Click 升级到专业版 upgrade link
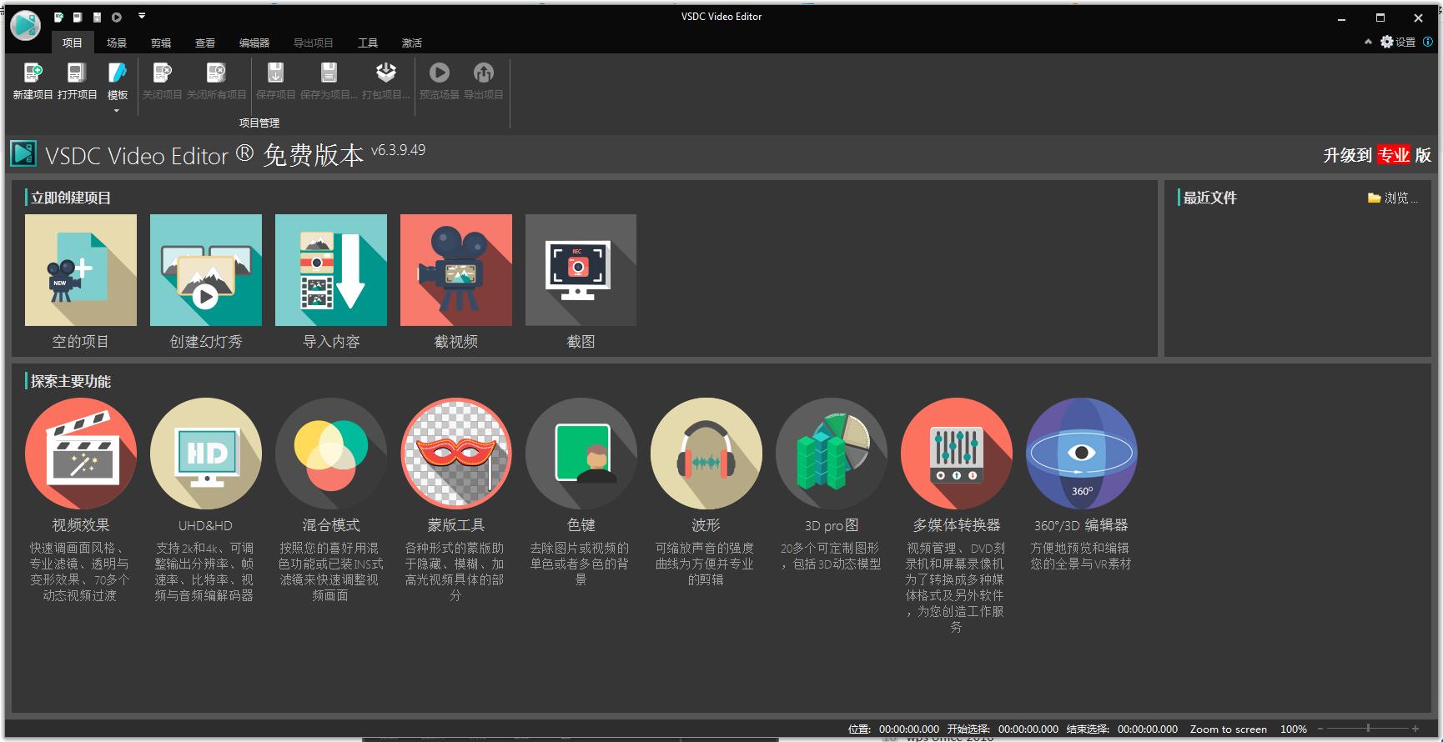Screen dimensions: 1443x742 [1377, 155]
